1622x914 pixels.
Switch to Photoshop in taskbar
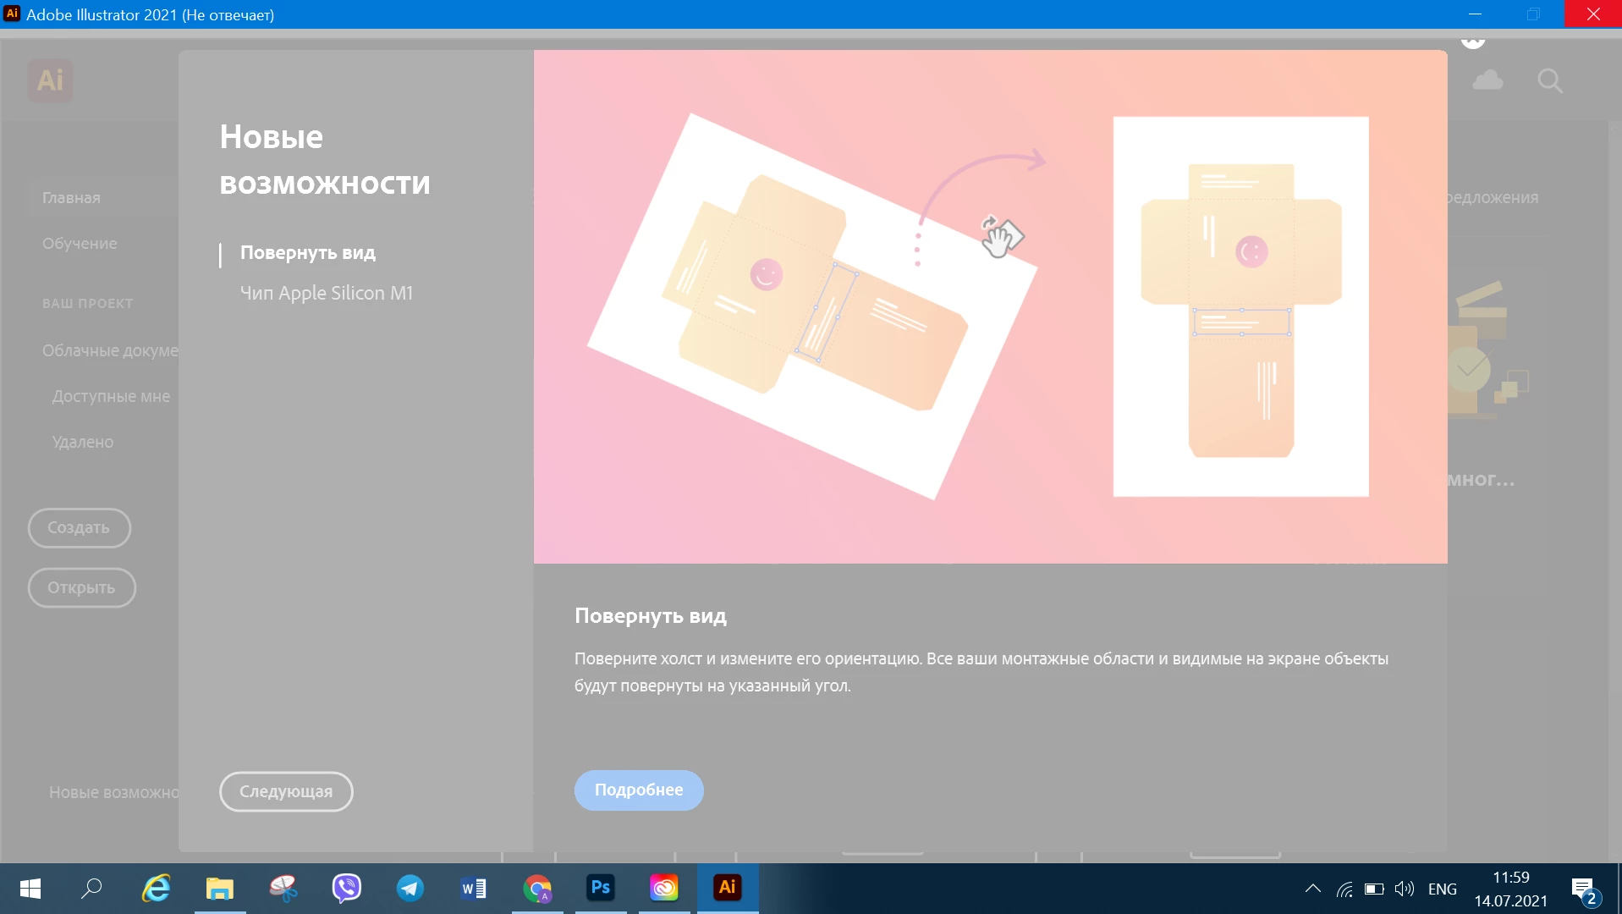point(601,889)
